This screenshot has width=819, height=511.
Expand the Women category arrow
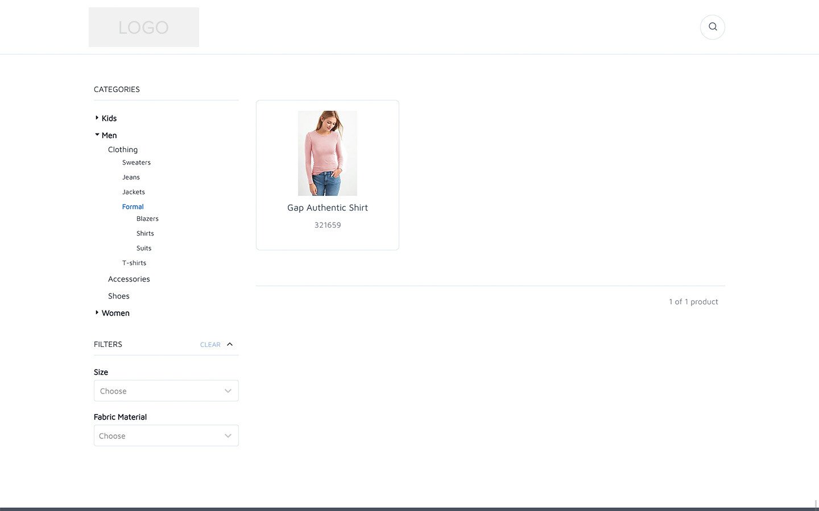[x=97, y=313]
